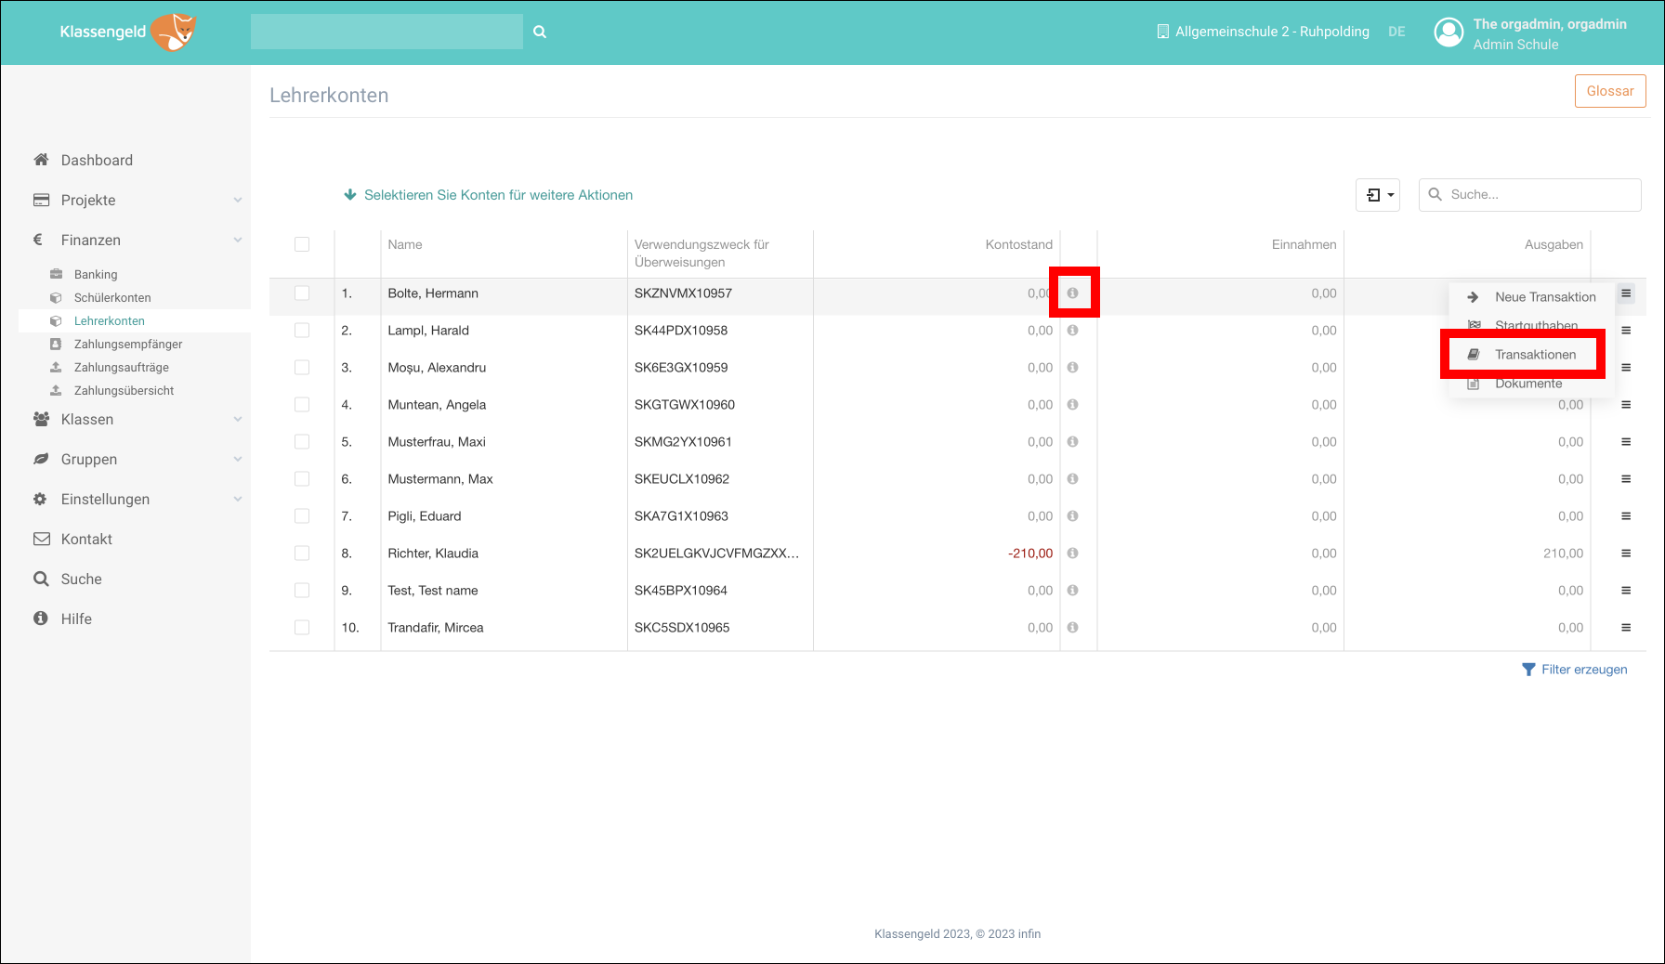Open the user profile avatar icon
This screenshot has height=964, width=1665.
1449,33
